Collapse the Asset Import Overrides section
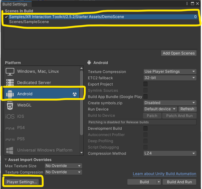Image resolution: width=202 pixels, height=189 pixels. pyautogui.click(x=6, y=159)
